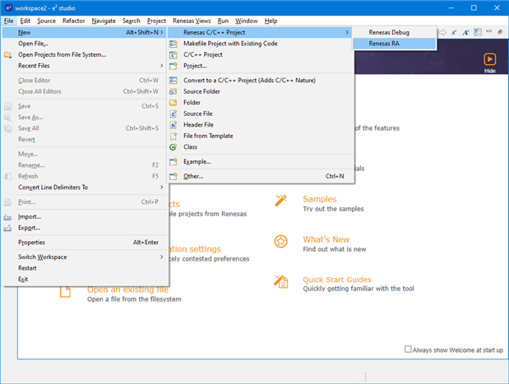The width and height of the screenshot is (509, 384).
Task: Expand the Switch Workspace submenu arrow
Action: point(161,257)
